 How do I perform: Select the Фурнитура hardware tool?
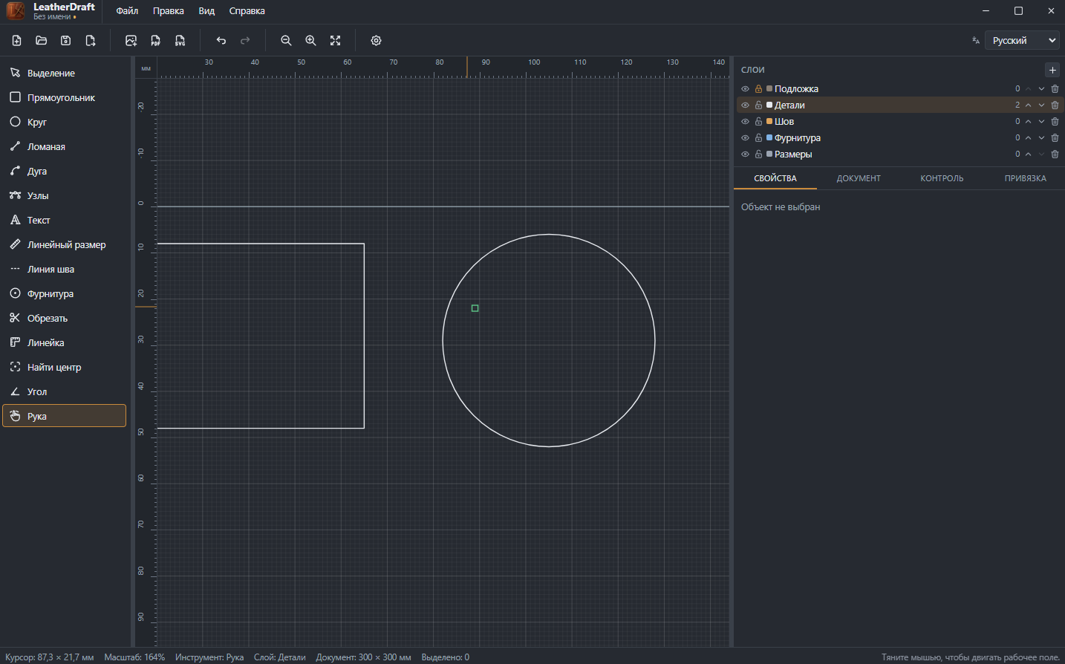(x=64, y=293)
